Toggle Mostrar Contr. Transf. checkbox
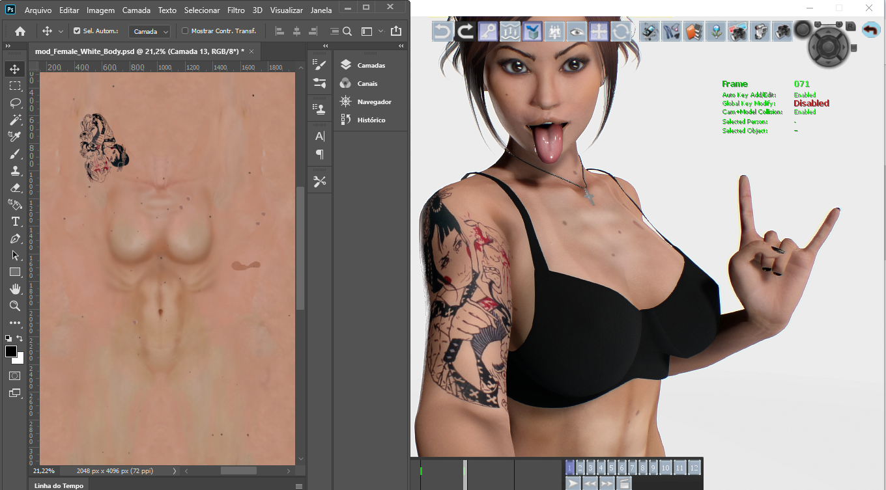The width and height of the screenshot is (886, 490). (185, 31)
